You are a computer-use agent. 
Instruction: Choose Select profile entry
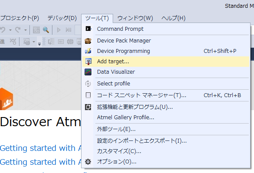tap(166, 84)
